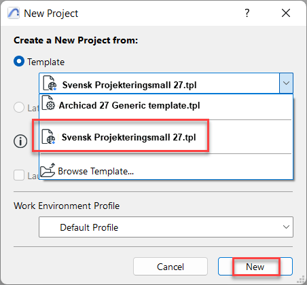Collapse the template dropdown arrow

(x=286, y=83)
